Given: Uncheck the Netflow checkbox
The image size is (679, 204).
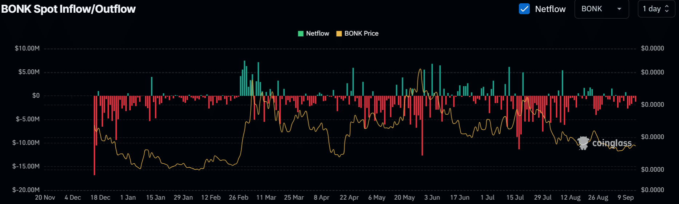Looking at the screenshot, I should click(524, 9).
